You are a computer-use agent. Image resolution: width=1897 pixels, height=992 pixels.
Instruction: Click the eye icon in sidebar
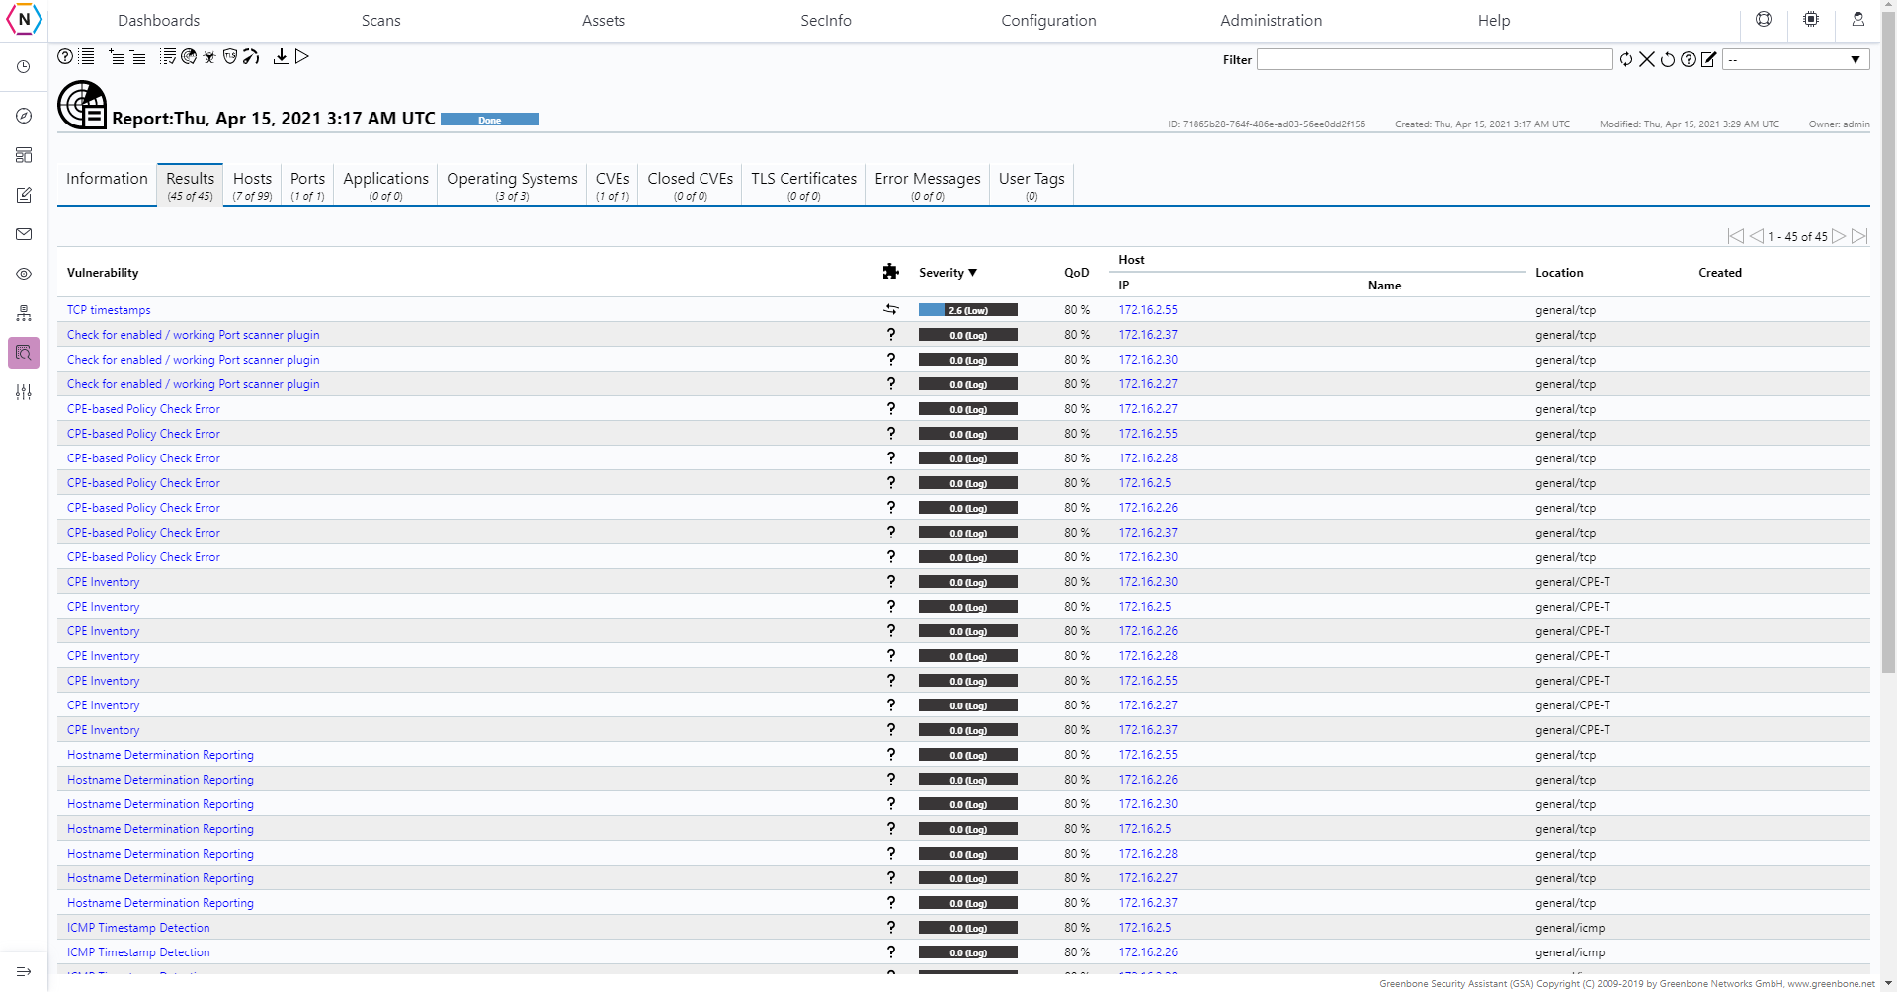pyautogui.click(x=24, y=274)
